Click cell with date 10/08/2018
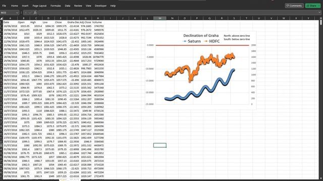The height and width of the screenshot is (181, 323). 10,176
